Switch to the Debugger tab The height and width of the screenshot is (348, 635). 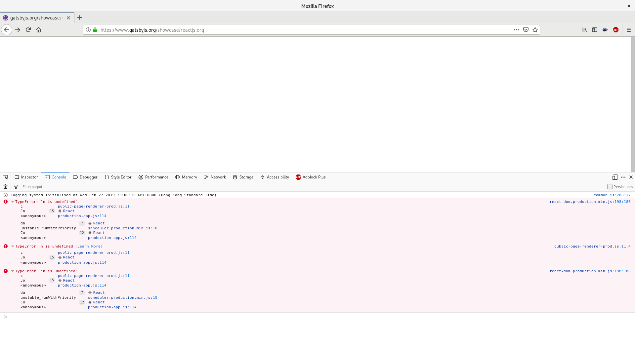(x=85, y=177)
